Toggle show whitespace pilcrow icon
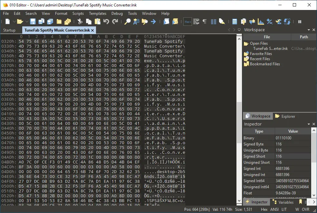This screenshot has height=213, width=317. click(x=205, y=22)
